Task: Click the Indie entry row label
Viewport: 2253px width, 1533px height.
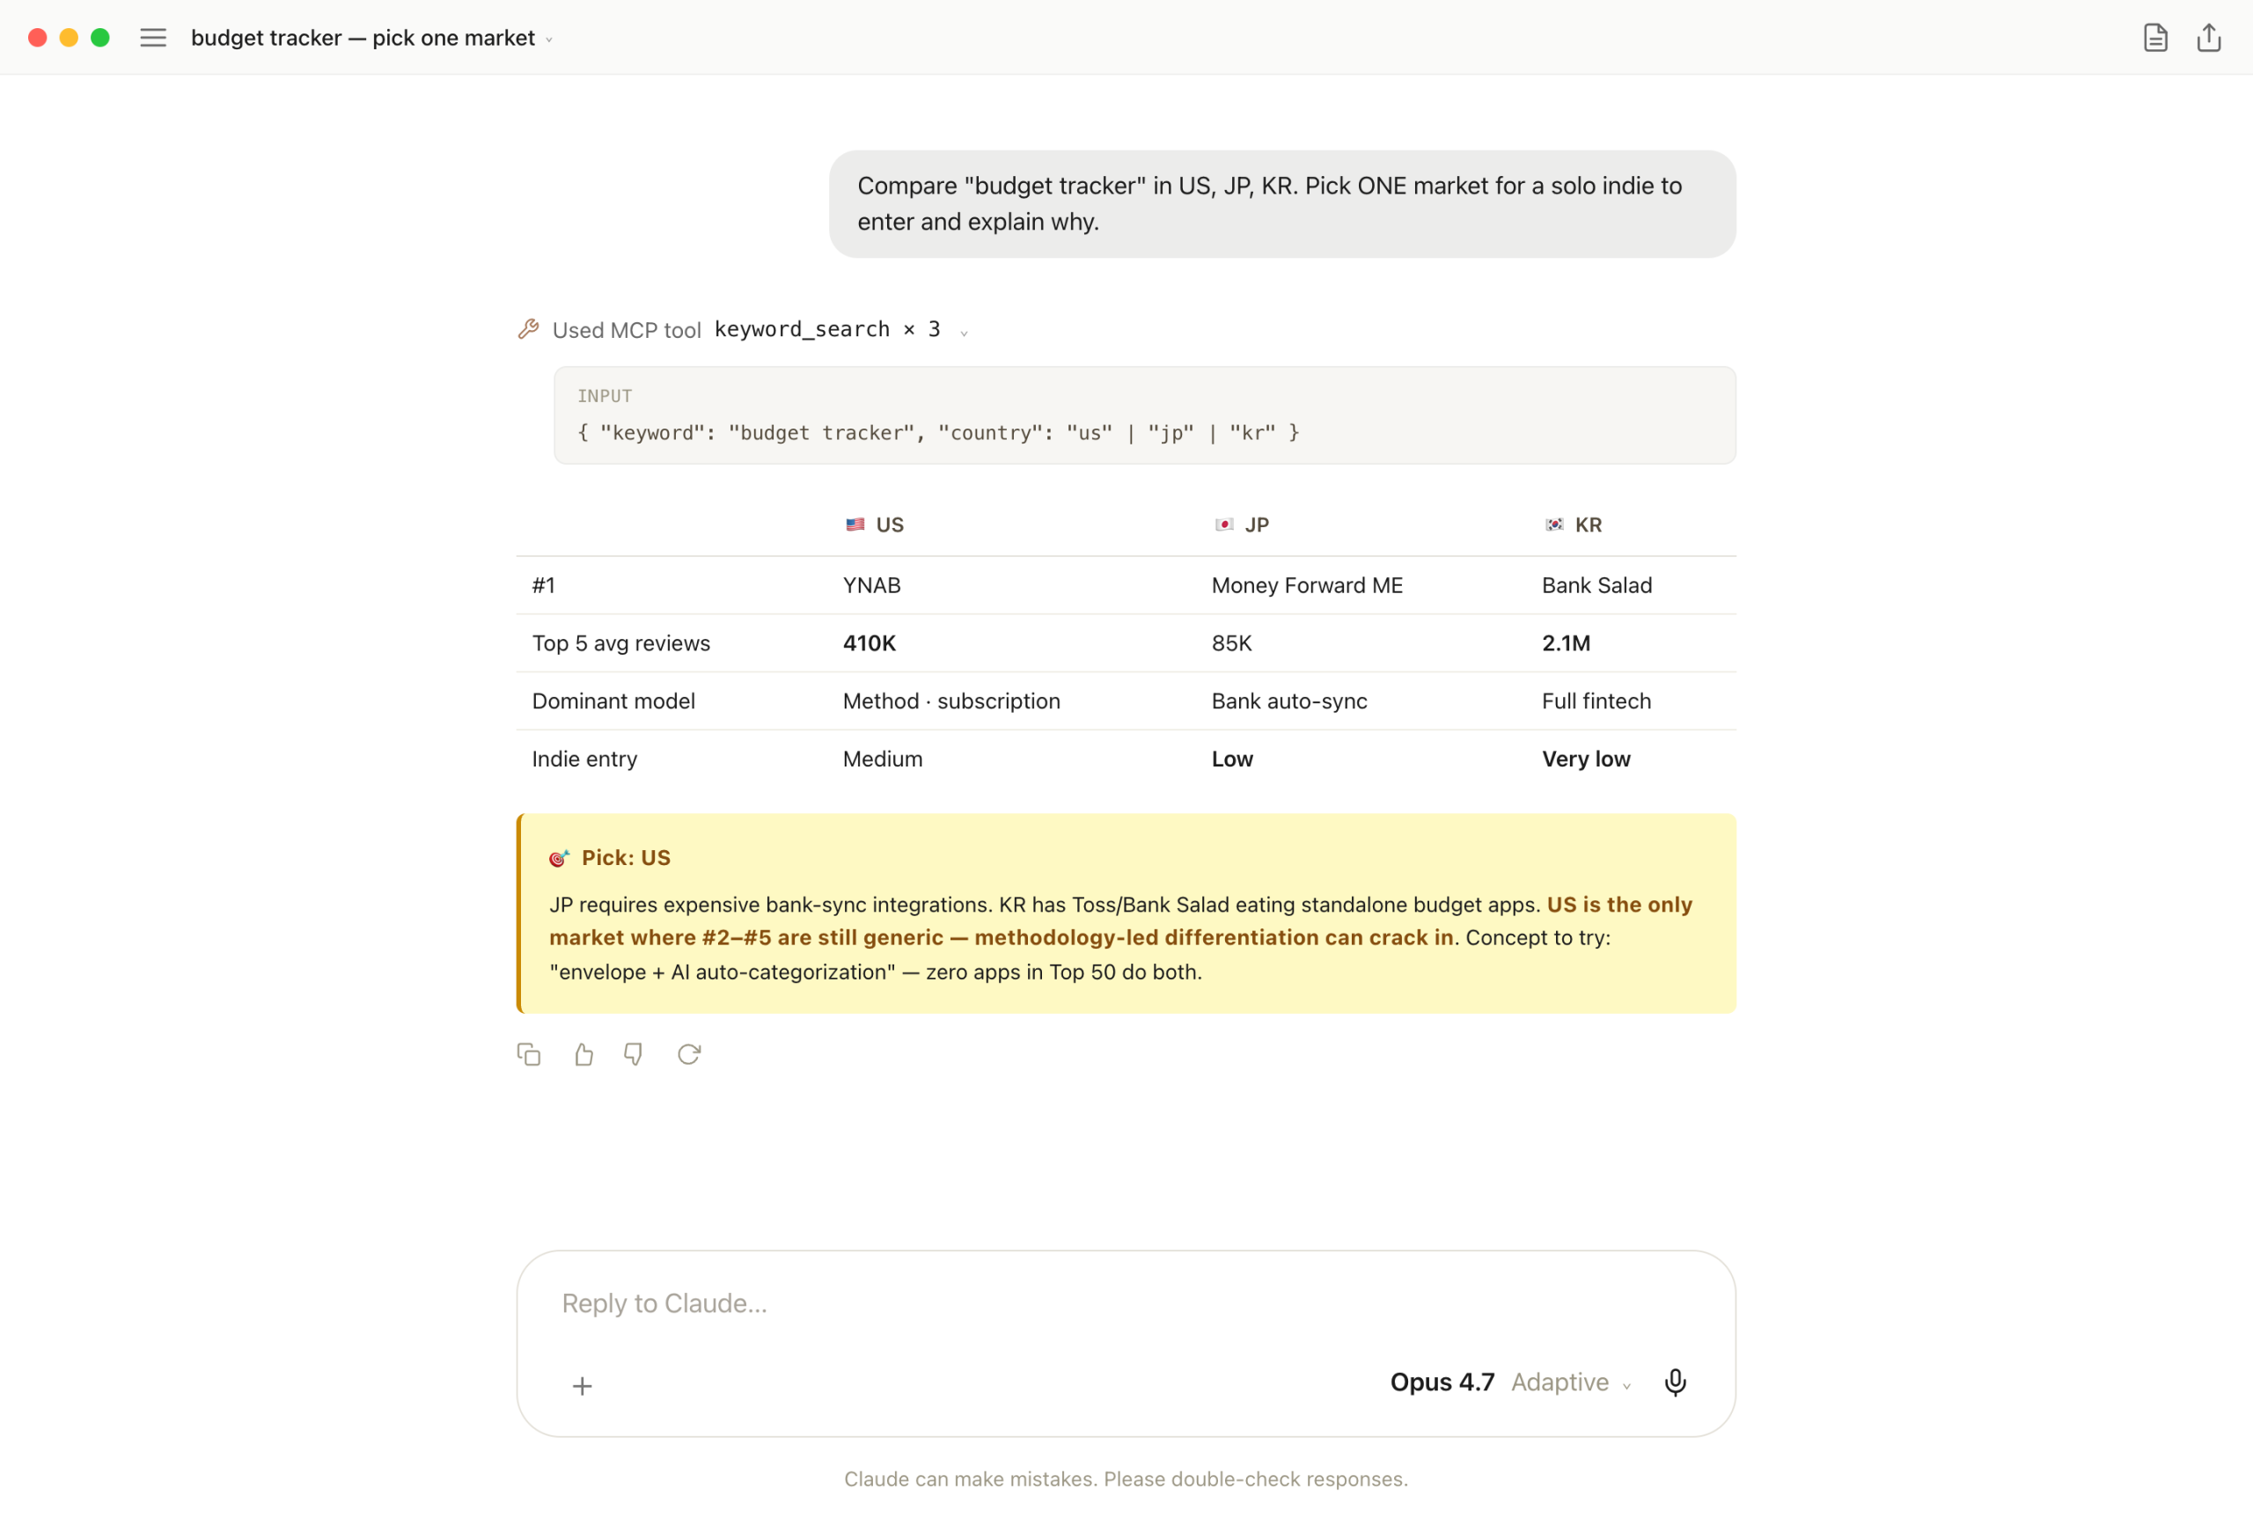Action: 583,759
